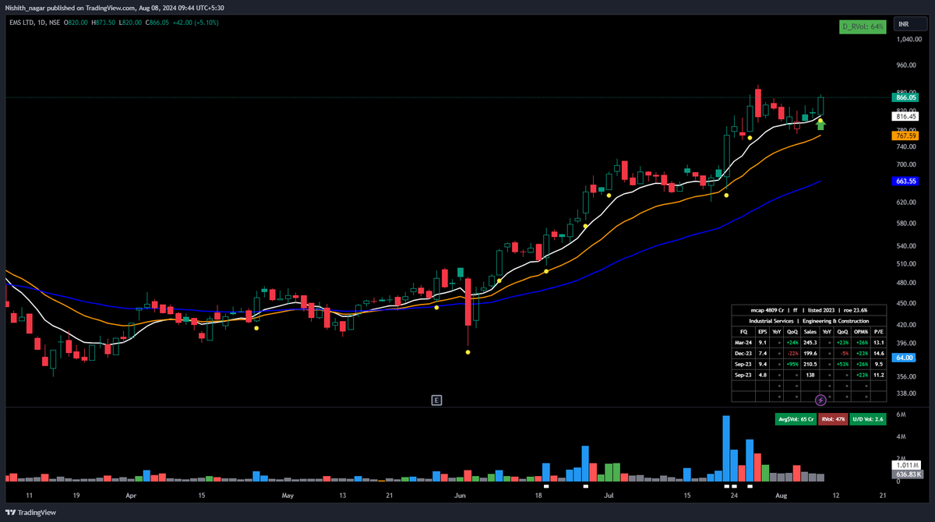Click the D_RVol: 64% label

(x=863, y=27)
